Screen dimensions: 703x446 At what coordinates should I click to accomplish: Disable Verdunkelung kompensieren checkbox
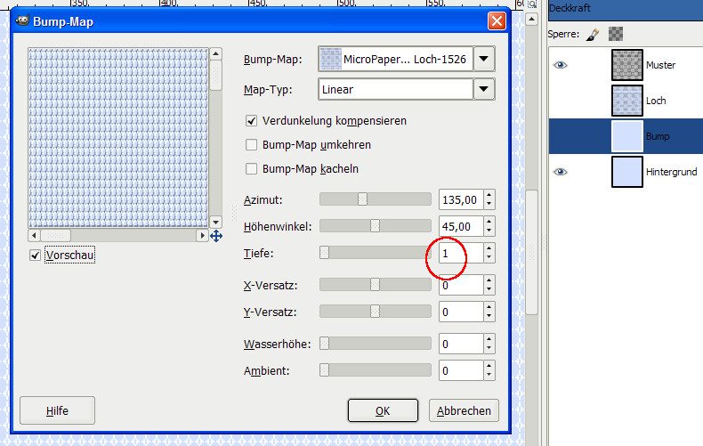[251, 120]
